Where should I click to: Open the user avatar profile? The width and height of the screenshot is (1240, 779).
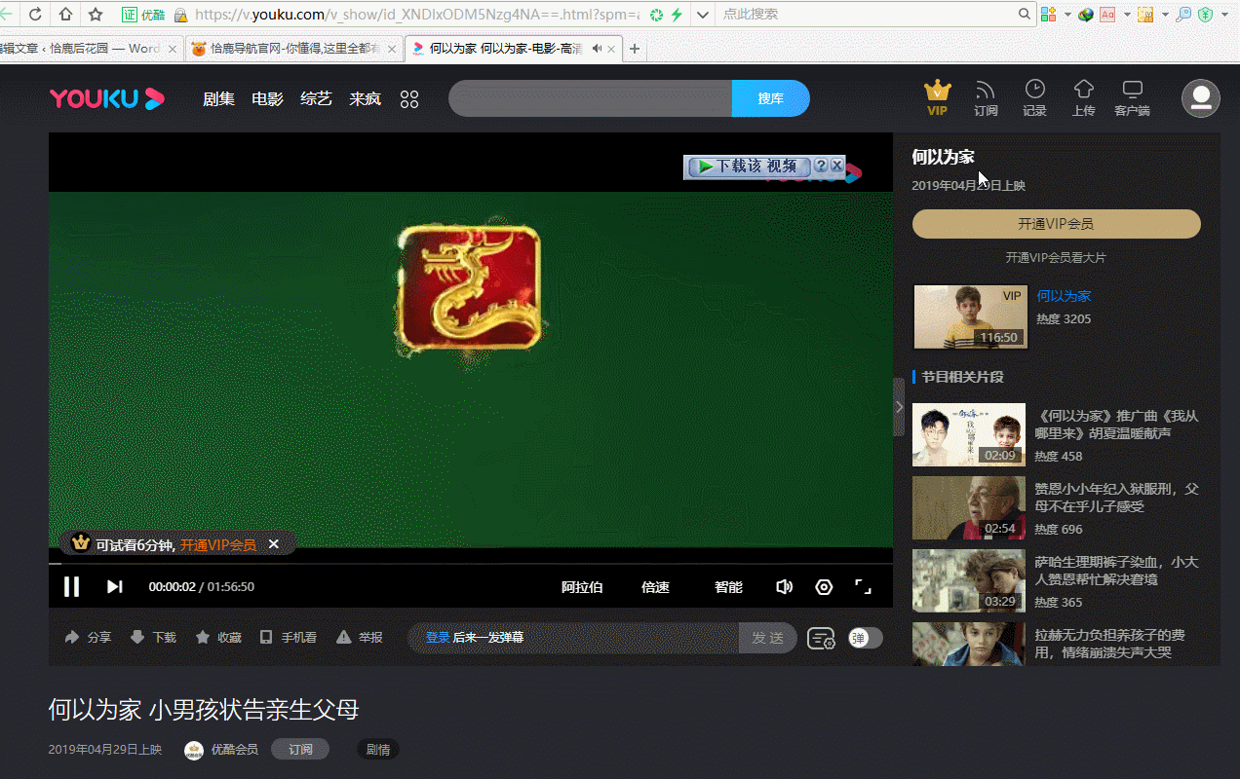[1200, 98]
